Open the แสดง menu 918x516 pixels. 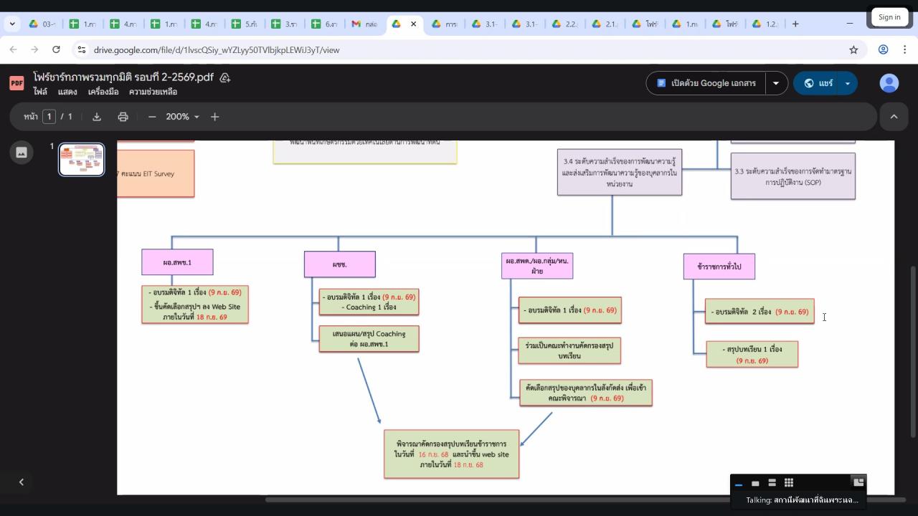coord(67,92)
